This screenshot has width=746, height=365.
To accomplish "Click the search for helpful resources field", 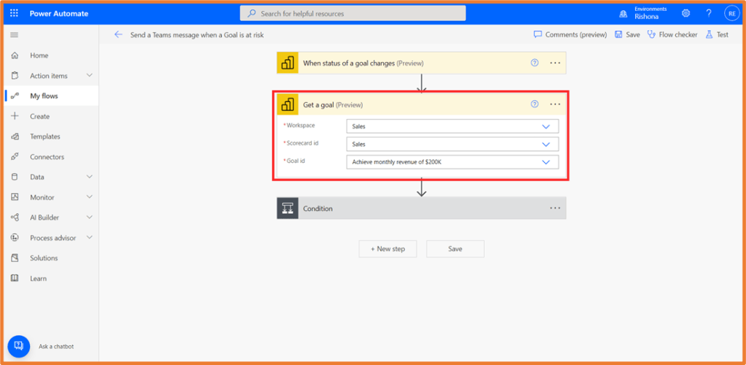I will point(353,13).
